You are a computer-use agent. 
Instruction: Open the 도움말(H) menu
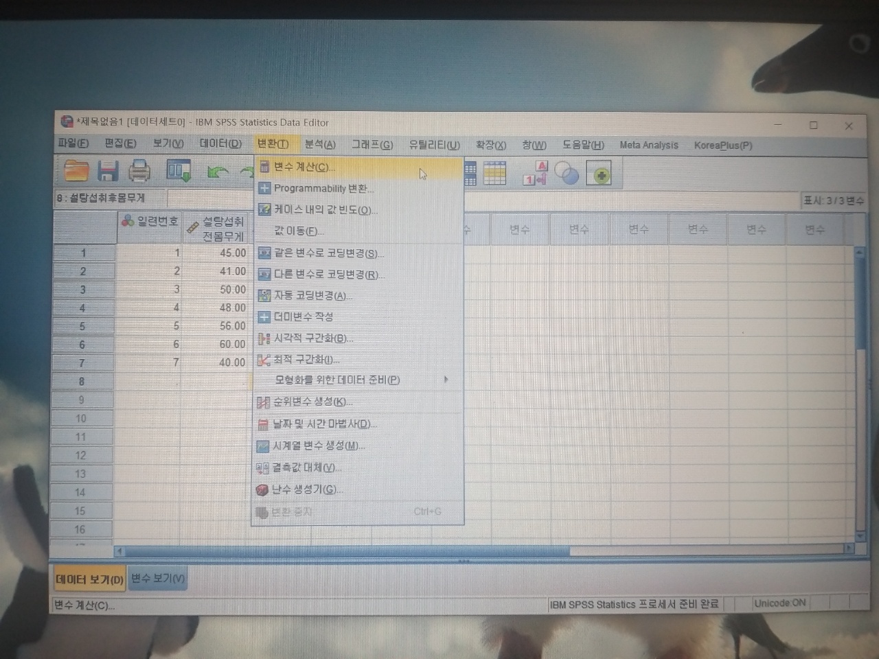tap(583, 145)
